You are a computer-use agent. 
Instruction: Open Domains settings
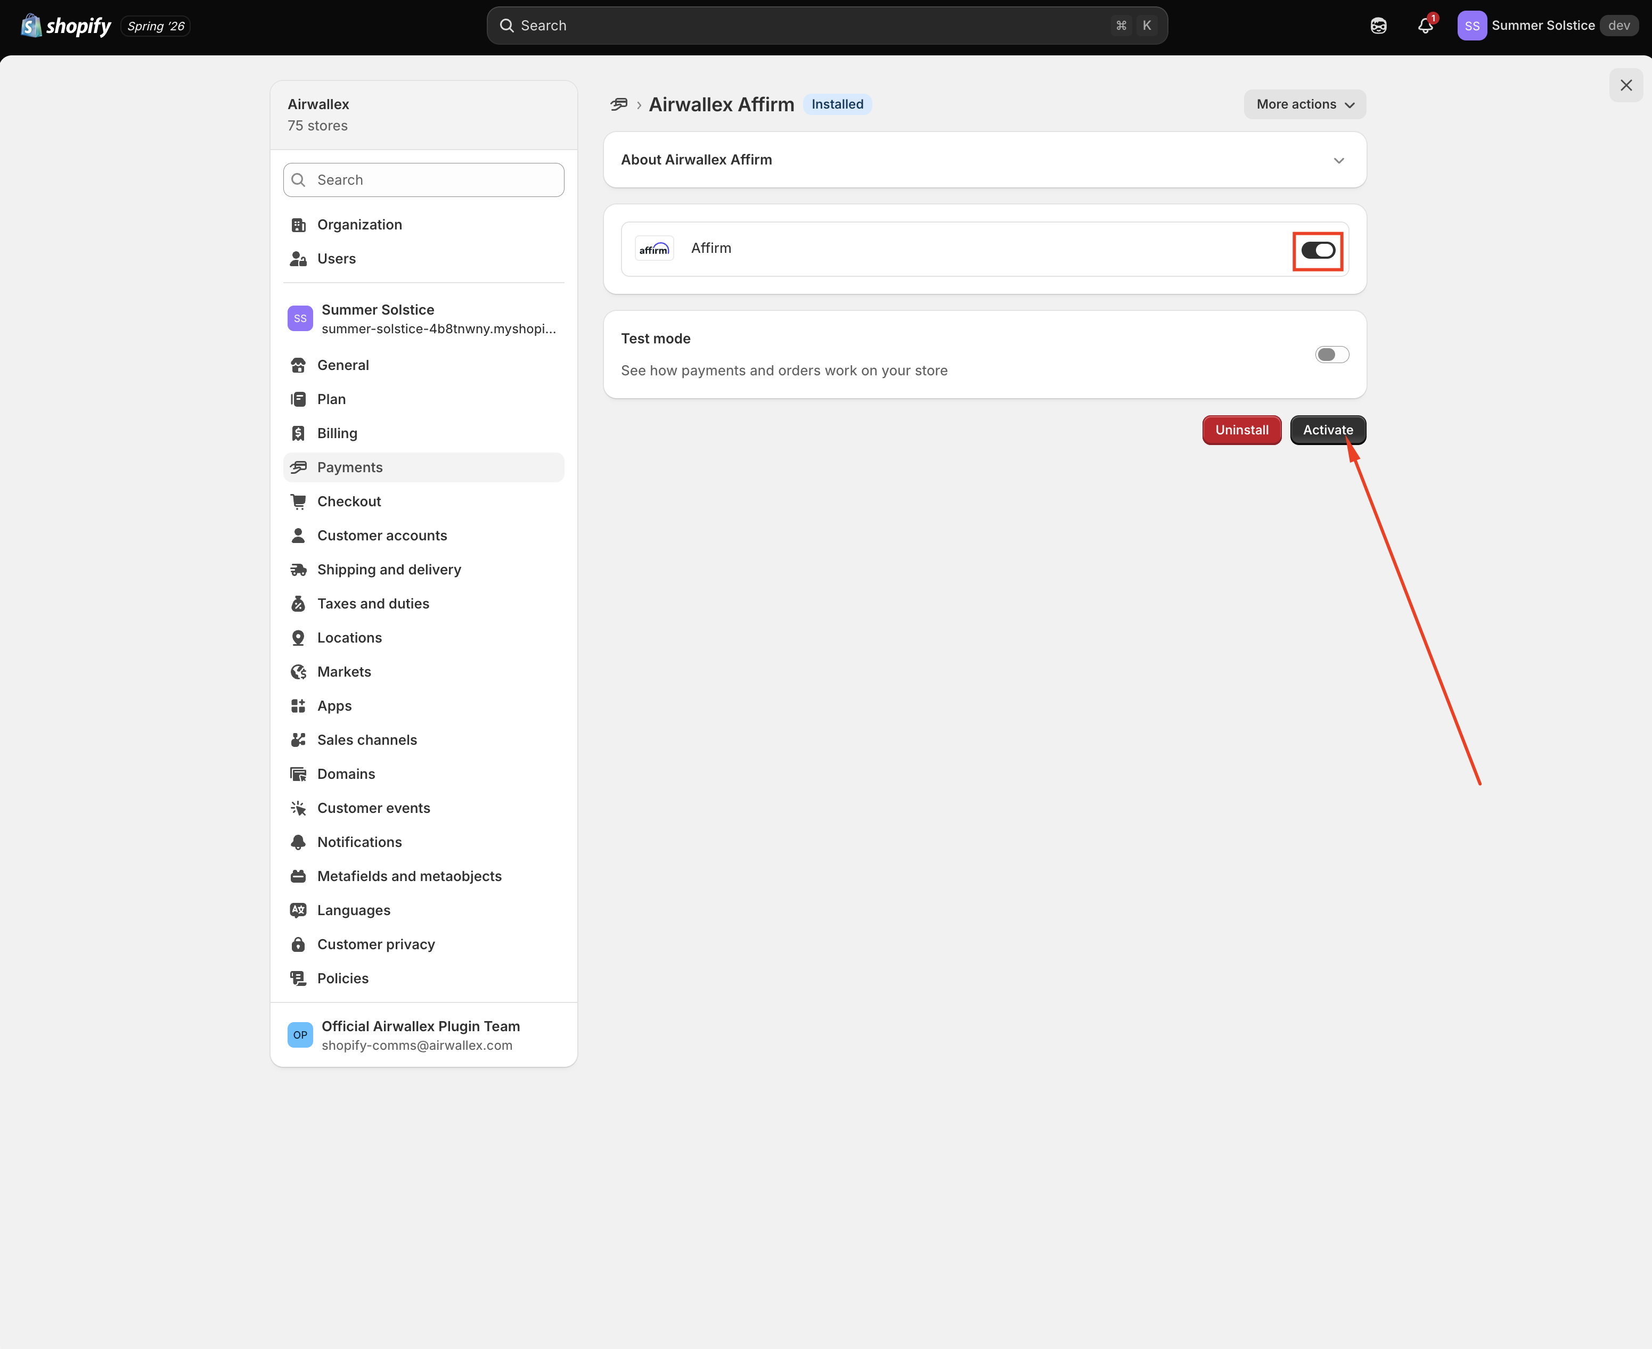point(424,774)
